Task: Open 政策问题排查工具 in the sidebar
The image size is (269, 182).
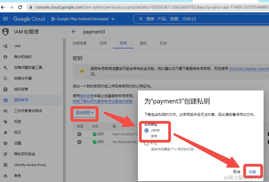Action: click(28, 68)
